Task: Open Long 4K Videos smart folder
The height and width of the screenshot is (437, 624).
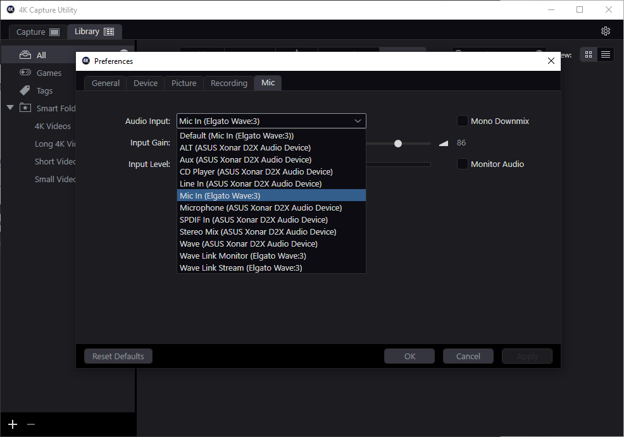Action: tap(55, 144)
